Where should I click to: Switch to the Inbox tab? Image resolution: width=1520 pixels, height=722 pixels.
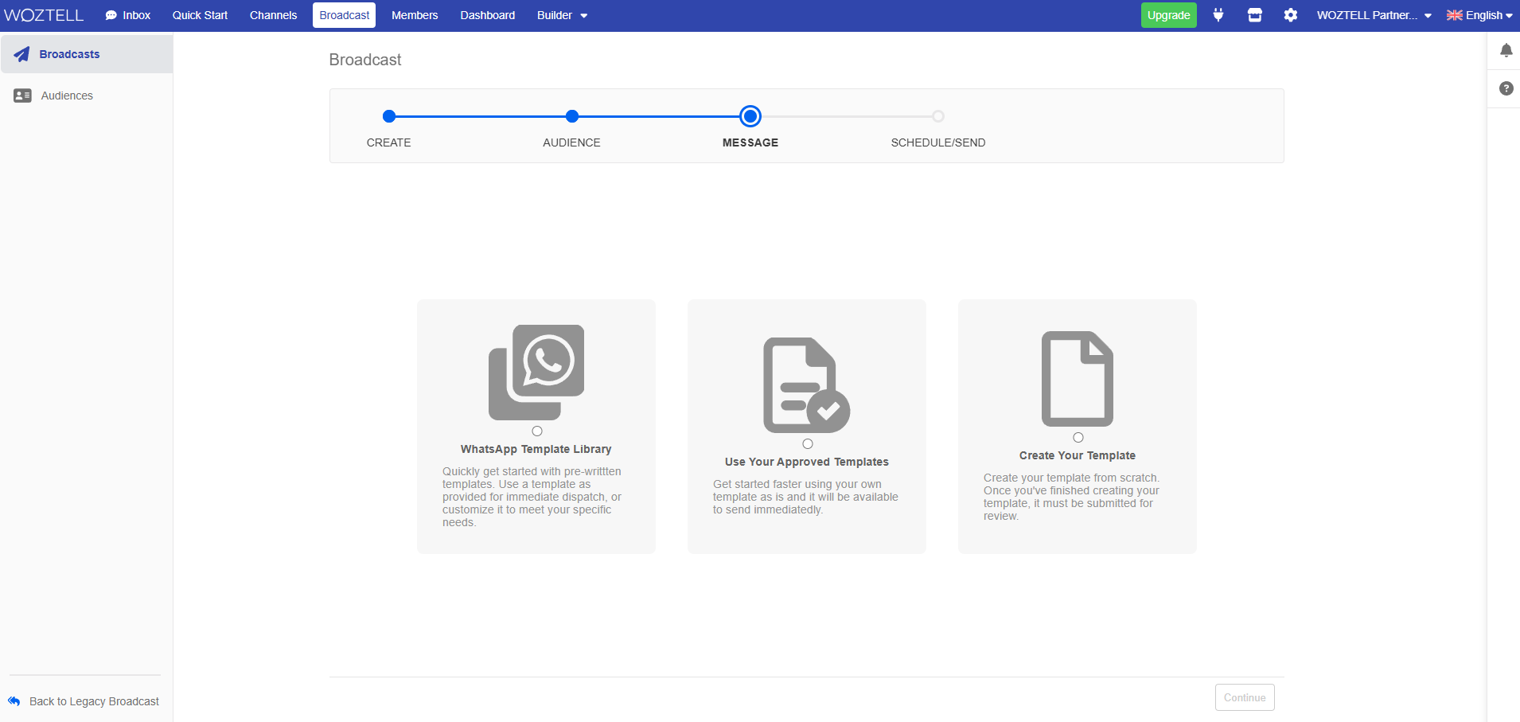[127, 15]
